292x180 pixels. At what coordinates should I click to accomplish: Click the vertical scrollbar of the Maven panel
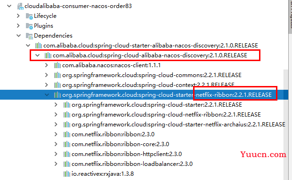(x=286, y=125)
